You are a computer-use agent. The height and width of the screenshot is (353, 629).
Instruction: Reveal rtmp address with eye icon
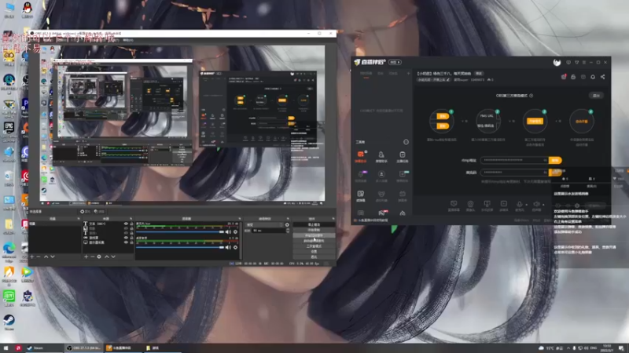pyautogui.click(x=545, y=160)
